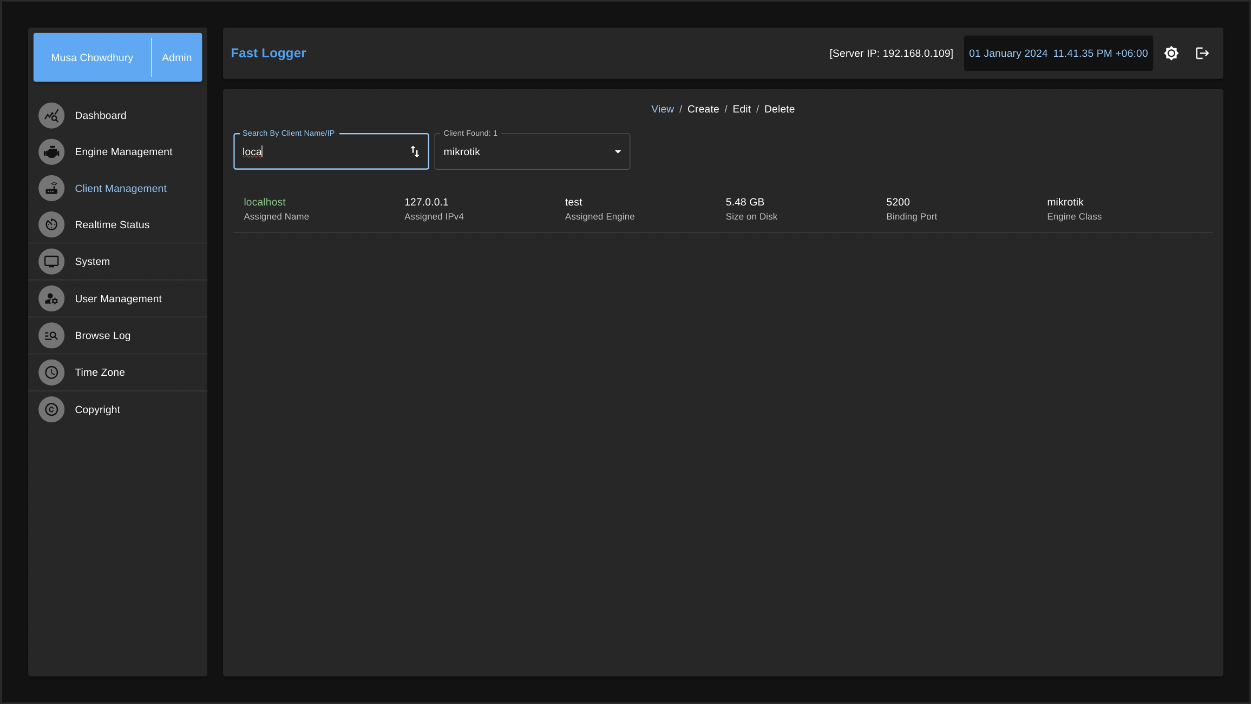Click the Dashboard chart icon

click(51, 116)
